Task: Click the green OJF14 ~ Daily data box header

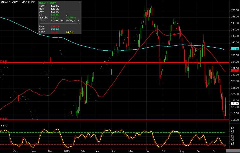Action: point(47,3)
